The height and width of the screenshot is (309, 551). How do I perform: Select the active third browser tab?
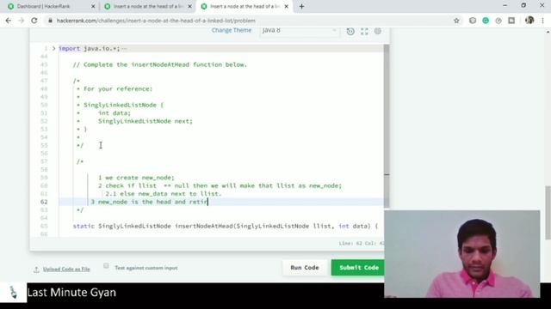245,6
